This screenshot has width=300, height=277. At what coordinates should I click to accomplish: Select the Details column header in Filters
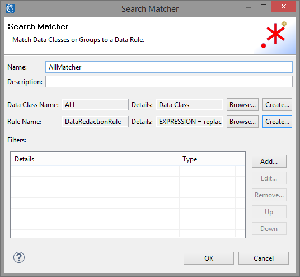tap(95, 159)
